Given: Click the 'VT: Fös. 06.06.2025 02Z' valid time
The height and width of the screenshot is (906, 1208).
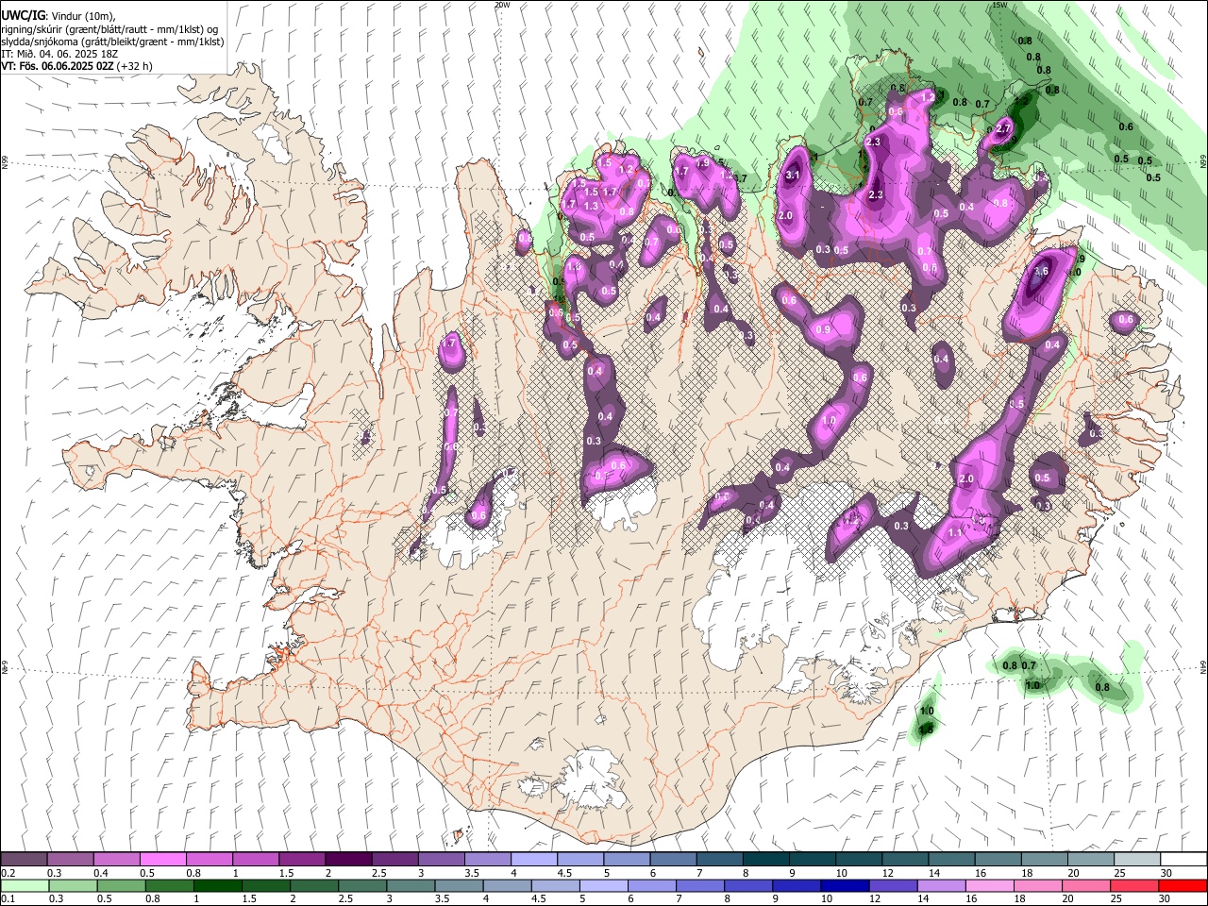Looking at the screenshot, I should 58,66.
